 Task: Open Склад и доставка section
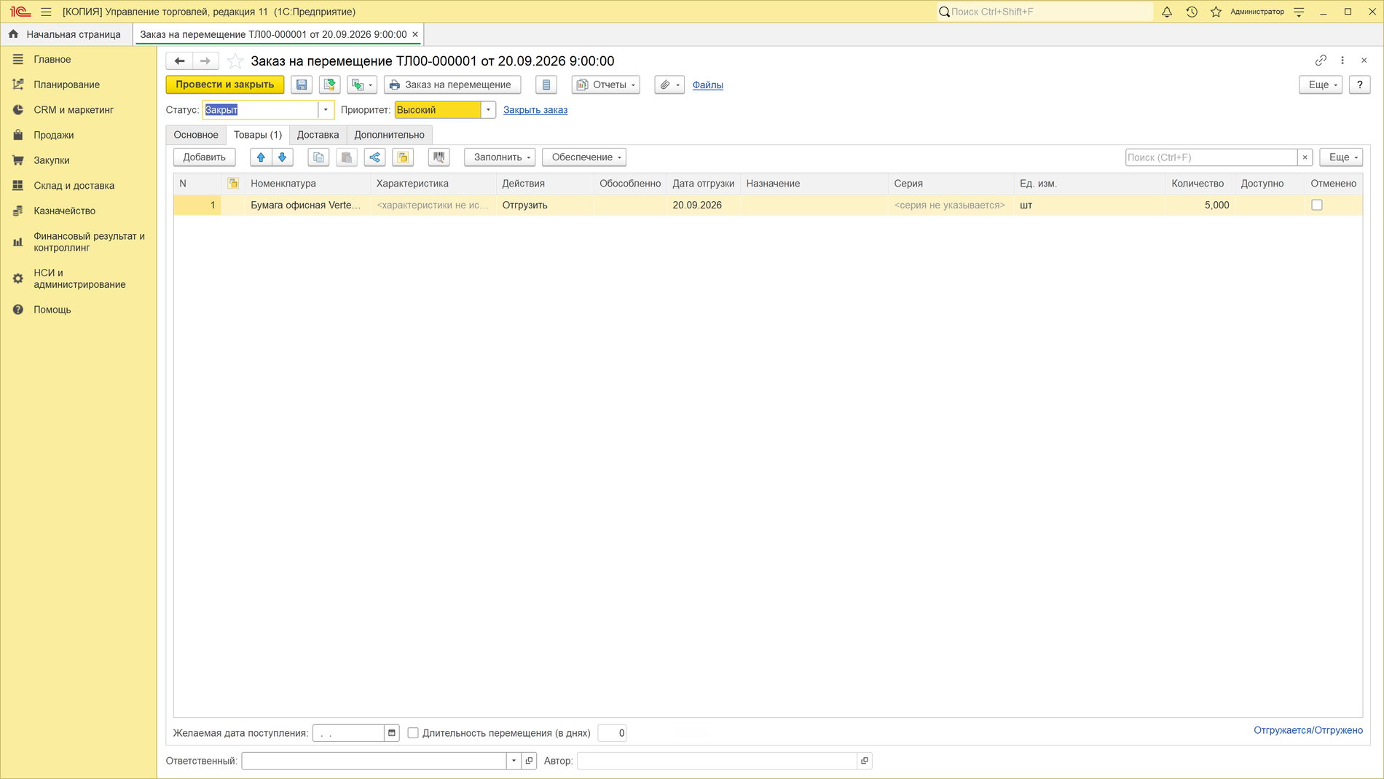pyautogui.click(x=74, y=186)
